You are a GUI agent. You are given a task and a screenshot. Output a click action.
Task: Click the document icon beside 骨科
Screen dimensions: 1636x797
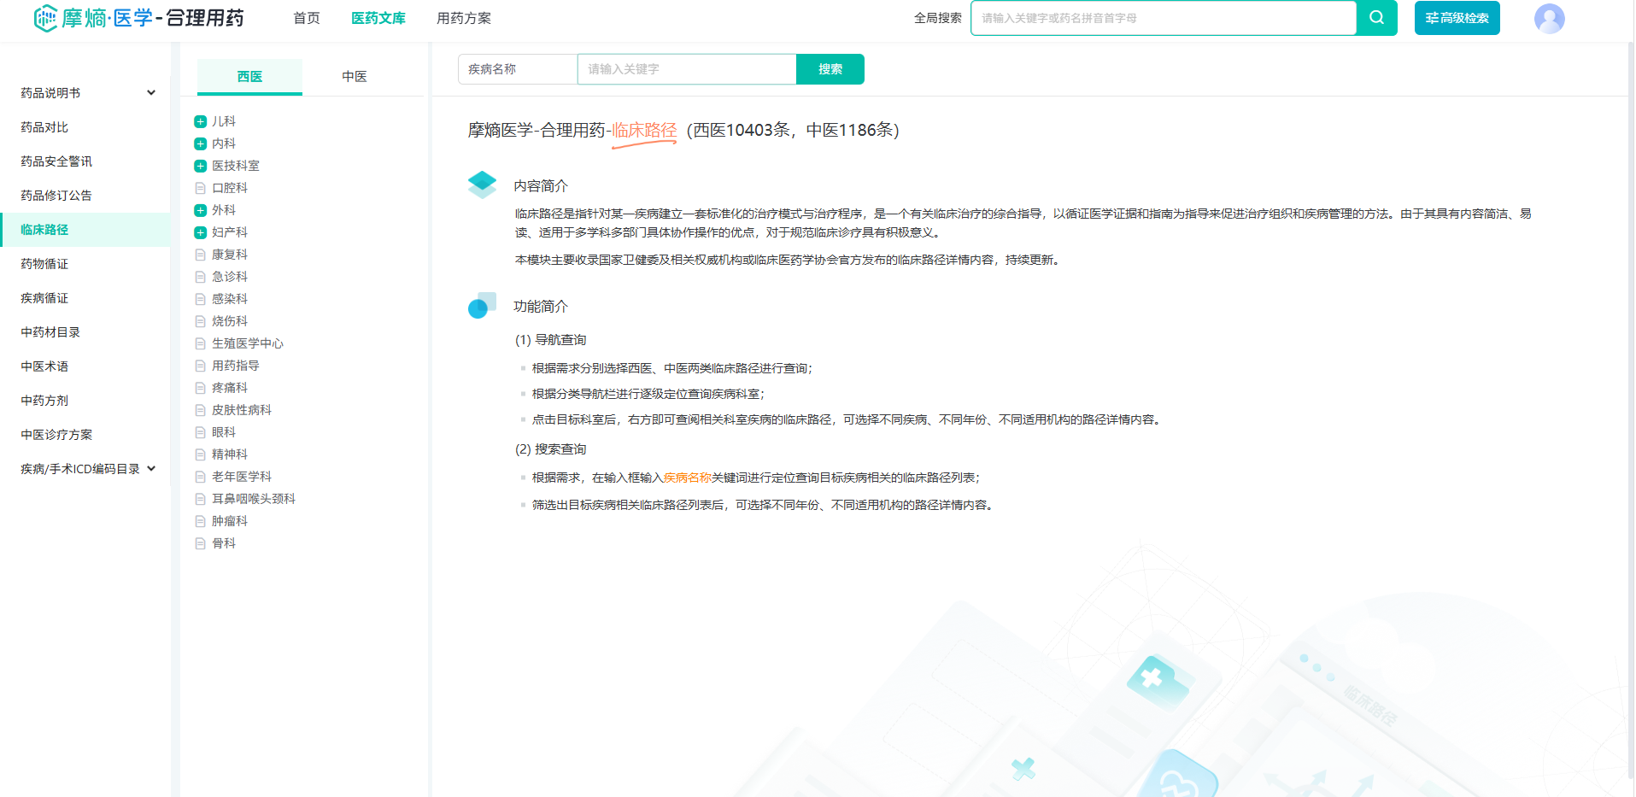201,543
